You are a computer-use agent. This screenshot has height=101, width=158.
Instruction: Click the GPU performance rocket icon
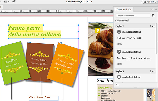pyautogui.click(x=14, y=1)
